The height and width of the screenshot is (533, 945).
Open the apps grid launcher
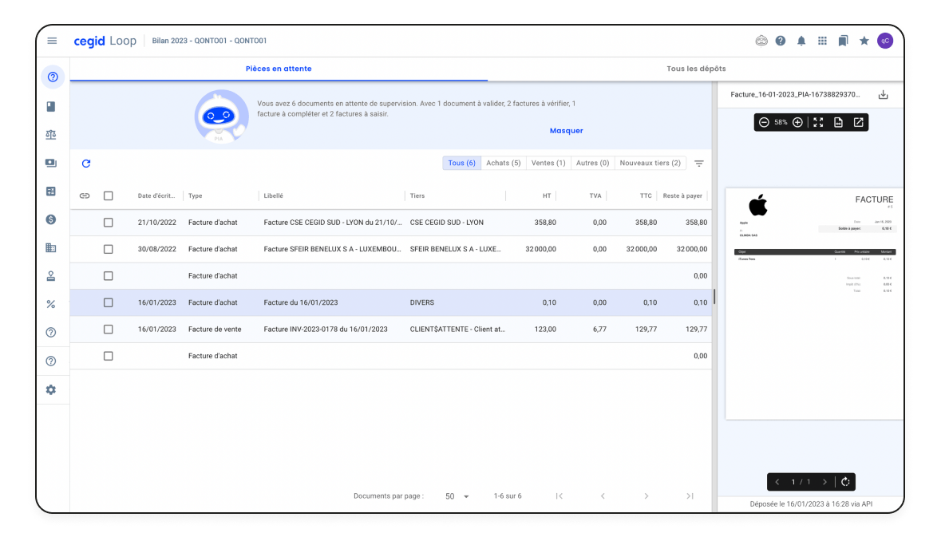pos(822,41)
